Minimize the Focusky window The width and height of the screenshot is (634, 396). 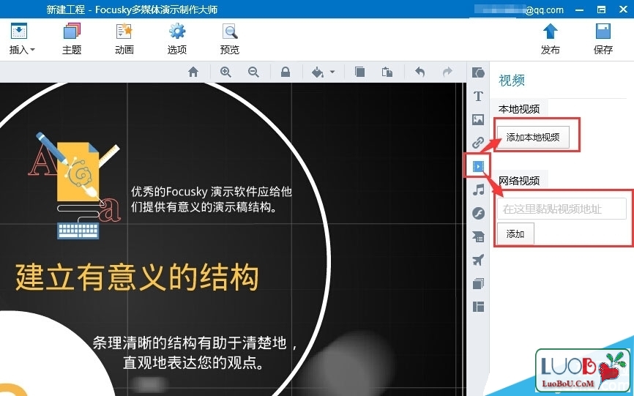point(579,10)
